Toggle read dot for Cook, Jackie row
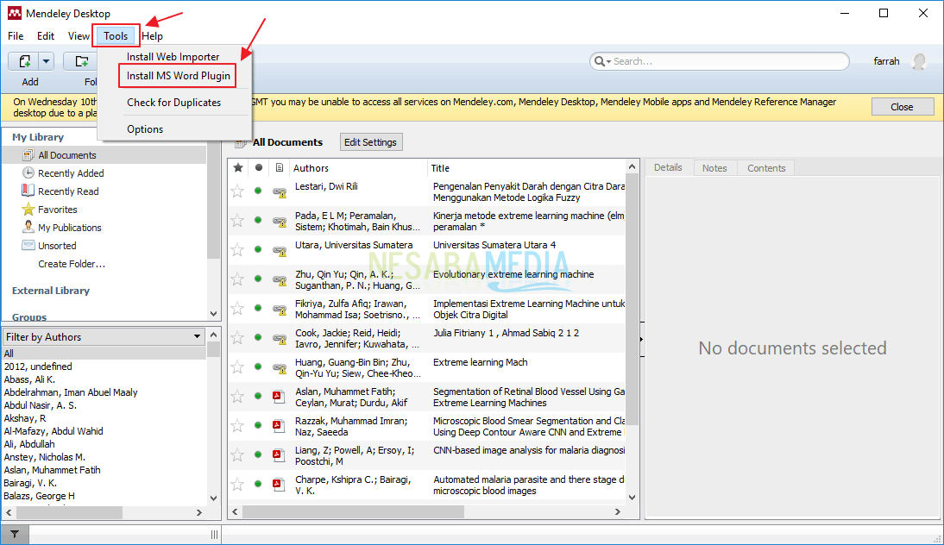This screenshot has width=944, height=545. 258,337
